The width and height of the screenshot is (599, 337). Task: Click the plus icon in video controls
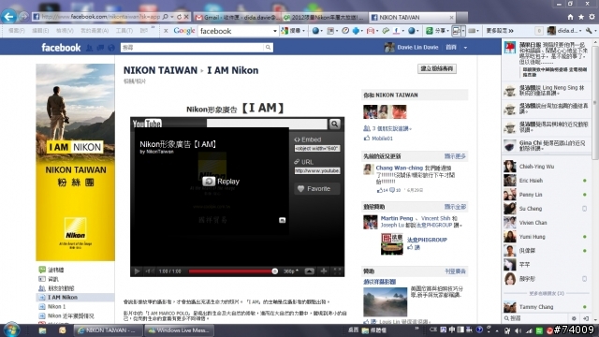(324, 271)
